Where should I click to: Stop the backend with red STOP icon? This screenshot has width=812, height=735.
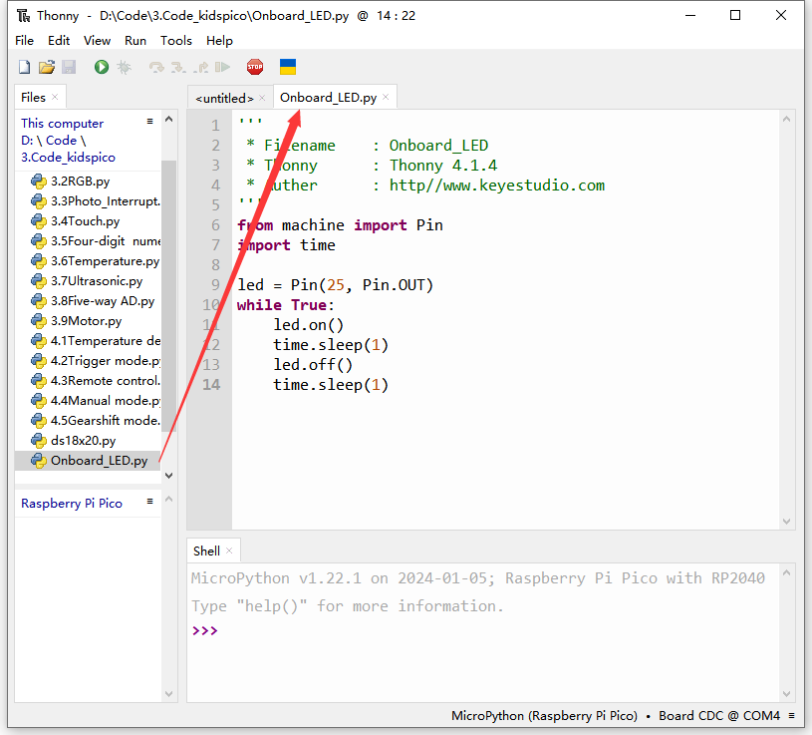click(x=255, y=67)
